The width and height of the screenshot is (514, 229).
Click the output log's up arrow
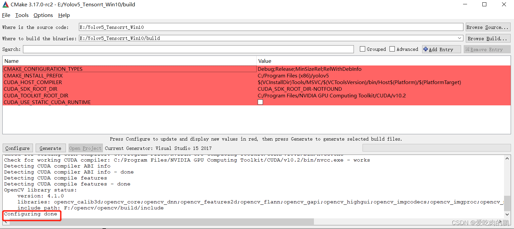(x=507, y=158)
